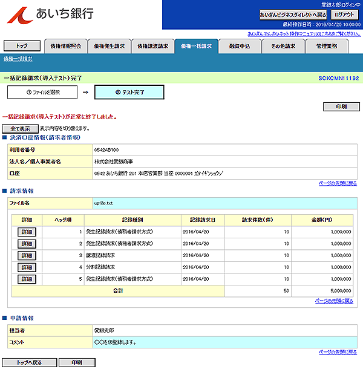
Task: Click the 印刷 button beside トップへ戻る
Action: click(77, 362)
